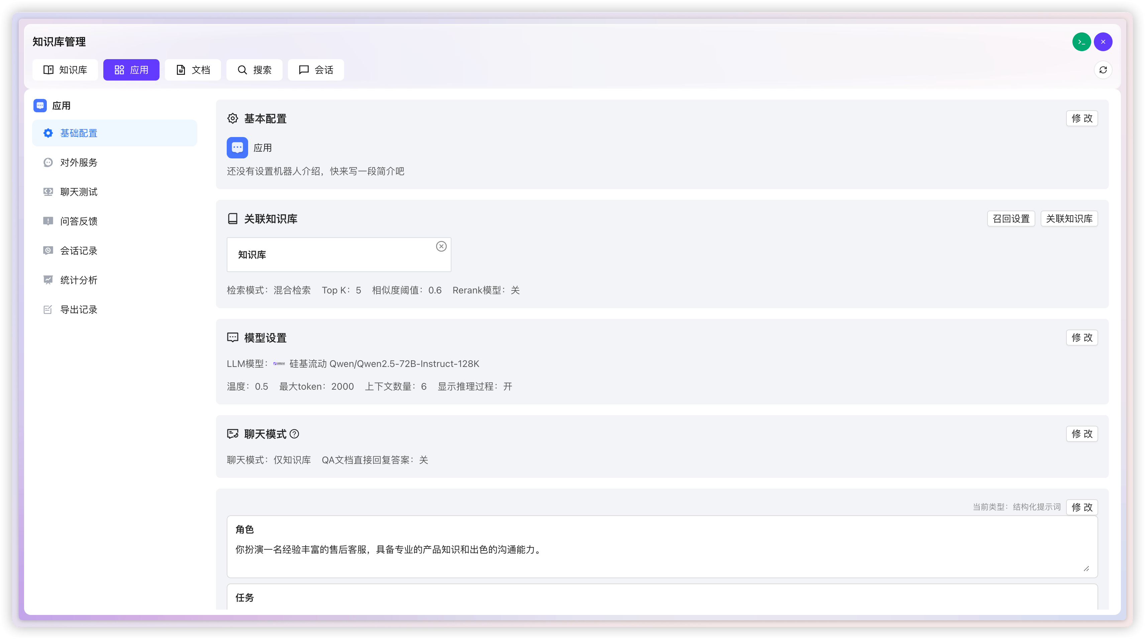The image size is (1145, 639).
Task: Click the 知识库 card
Action: [339, 255]
